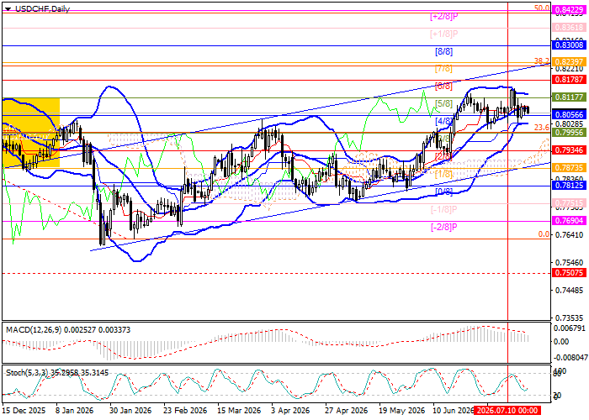
Task: Select the olive 0.81177 price label
Action: (569, 97)
